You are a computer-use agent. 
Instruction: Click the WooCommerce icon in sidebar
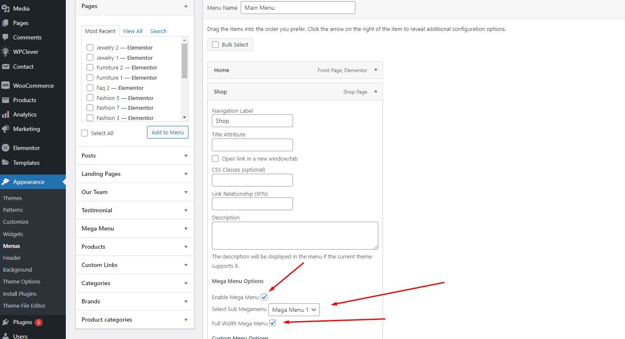[6, 86]
